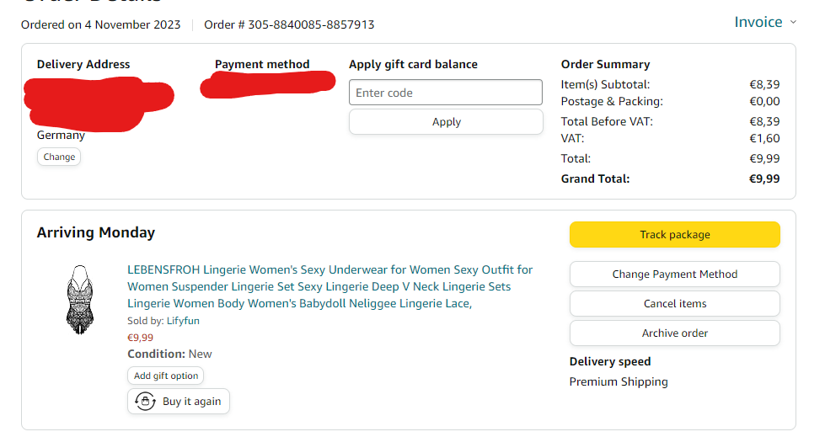Click the Grand Total amount €9,99
This screenshot has height=437, width=825.
coord(764,179)
